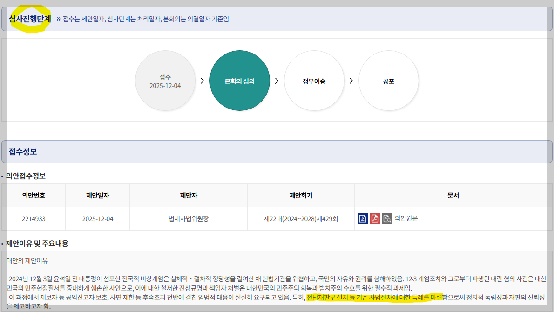
Task: Select the 공포 stage circle
Action: point(389,81)
